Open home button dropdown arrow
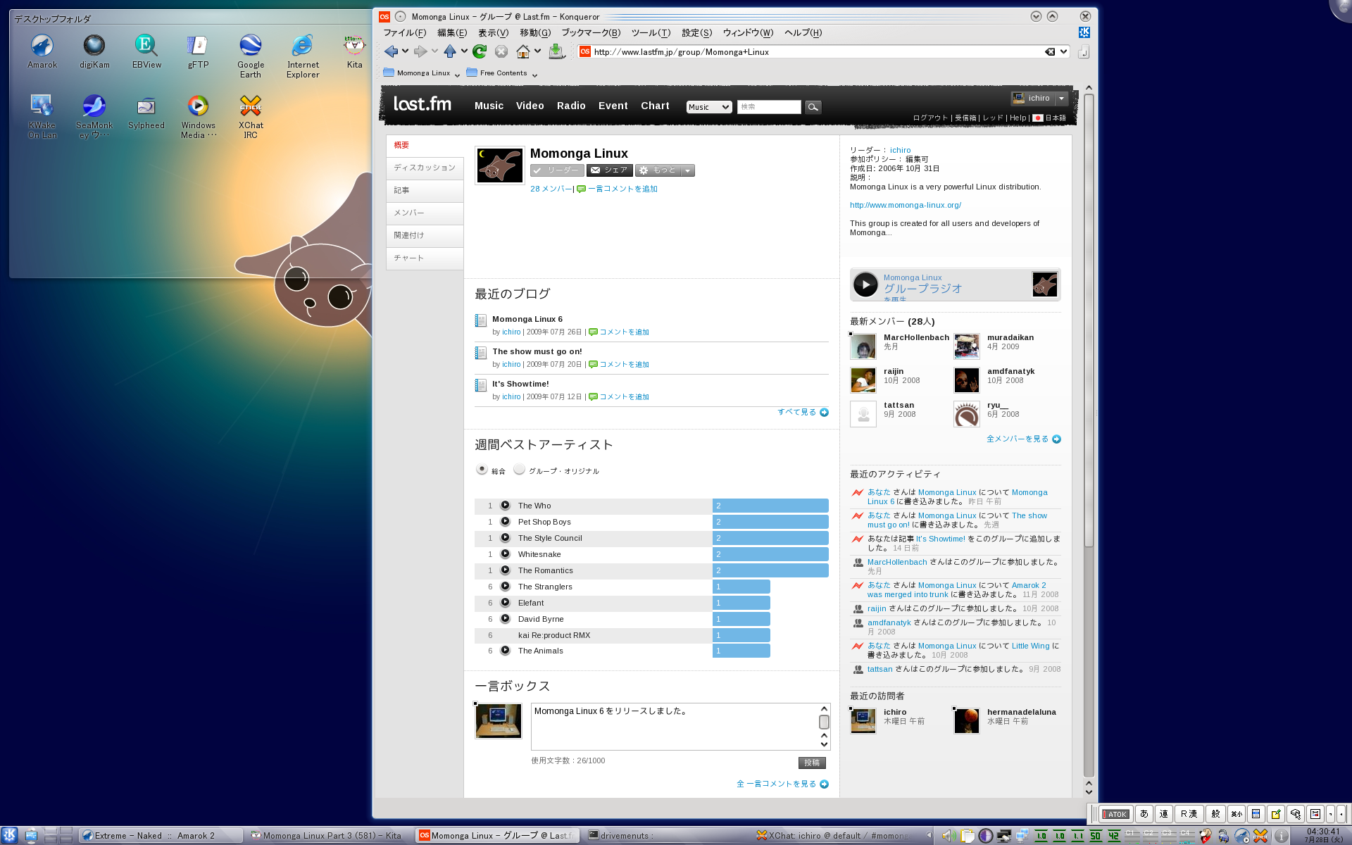The width and height of the screenshot is (1352, 845). pos(537,51)
